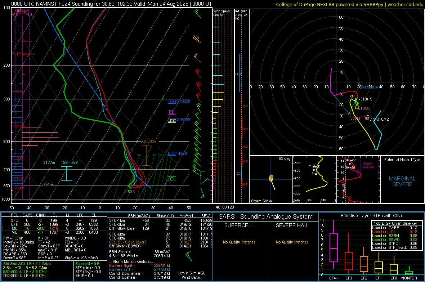425x282 pixels.
Task: Select the Wind Speed (knots) panel header
Action: 222,13
